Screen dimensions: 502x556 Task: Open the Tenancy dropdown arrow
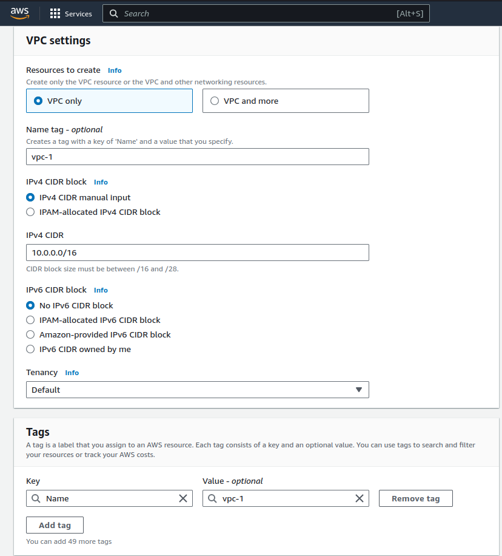(x=358, y=390)
